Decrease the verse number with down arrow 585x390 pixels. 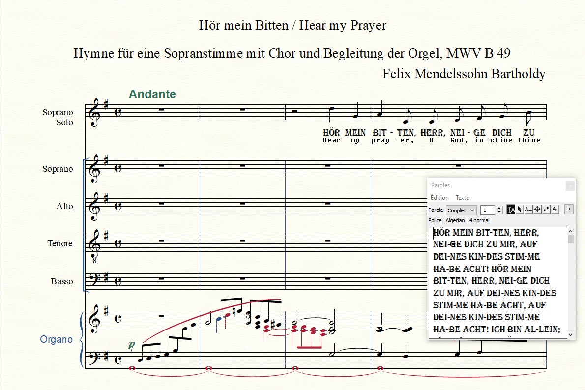[499, 212]
